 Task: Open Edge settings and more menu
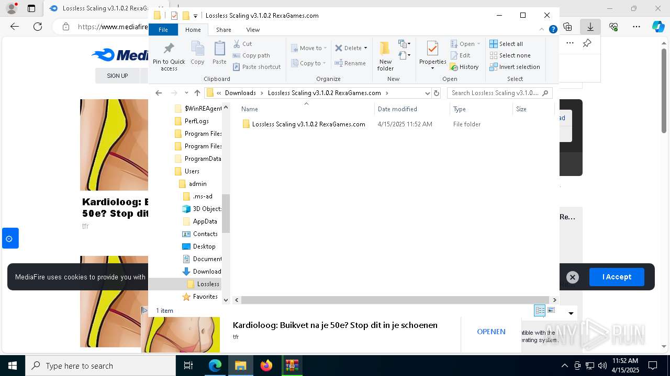click(x=636, y=27)
